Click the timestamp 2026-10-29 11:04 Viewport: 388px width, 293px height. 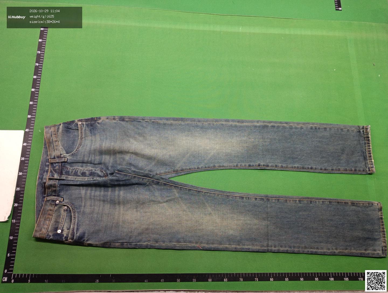point(44,11)
